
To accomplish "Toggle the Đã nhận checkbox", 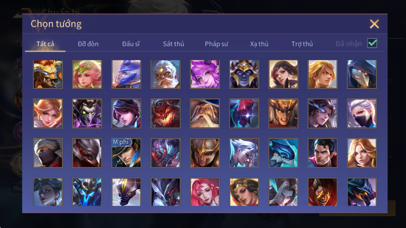I will [372, 43].
